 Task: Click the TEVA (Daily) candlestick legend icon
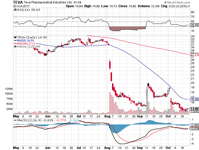click(15, 37)
